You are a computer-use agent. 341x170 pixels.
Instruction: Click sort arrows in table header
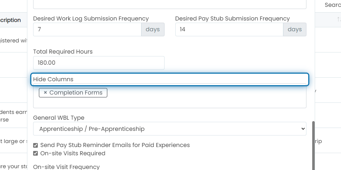pyautogui.click(x=338, y=19)
